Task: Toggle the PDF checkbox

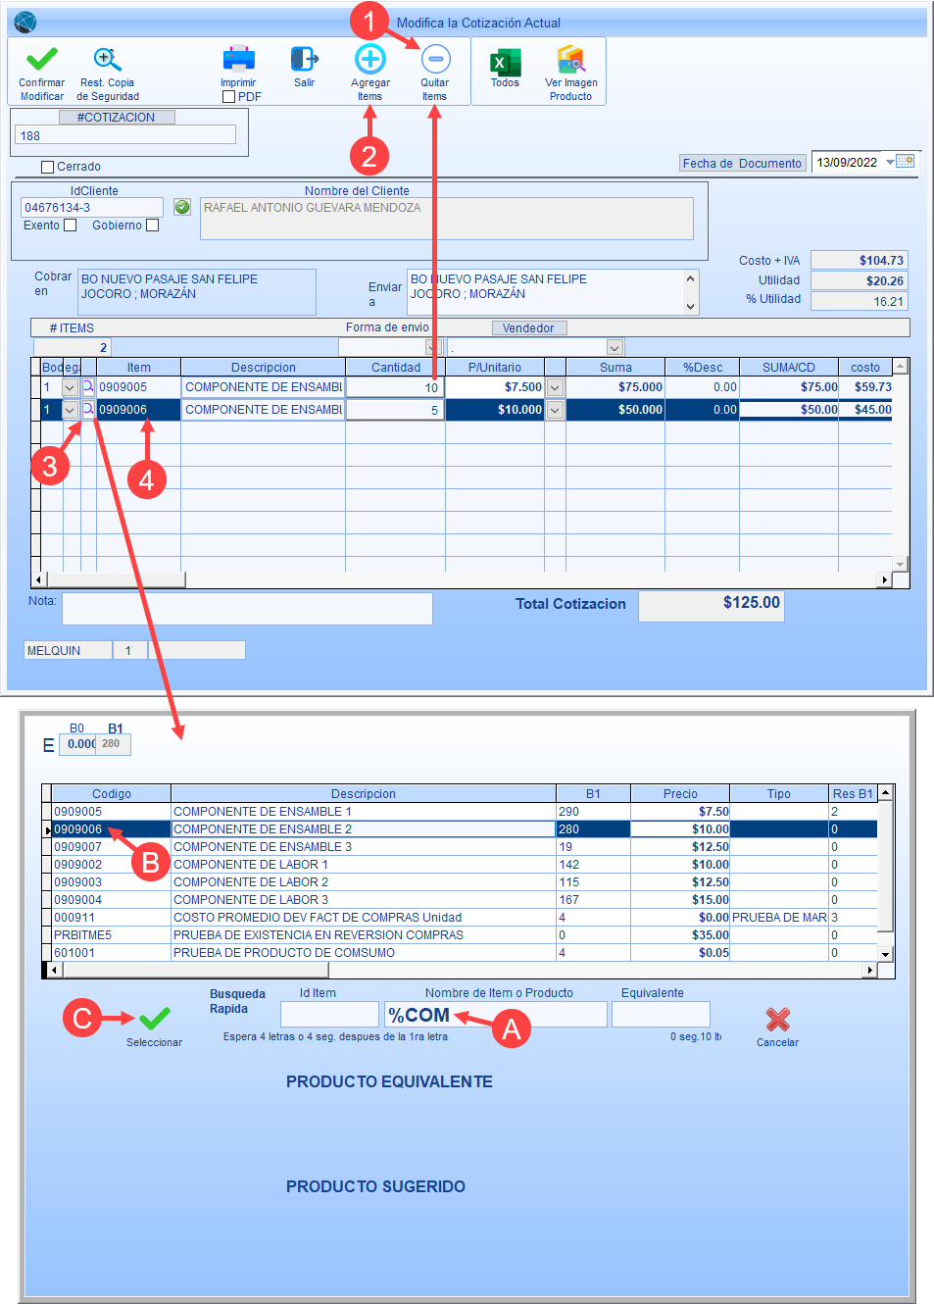Action: click(x=228, y=97)
